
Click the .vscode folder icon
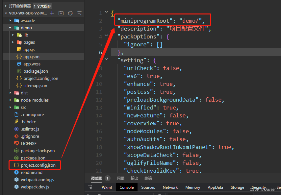pos(16,21)
